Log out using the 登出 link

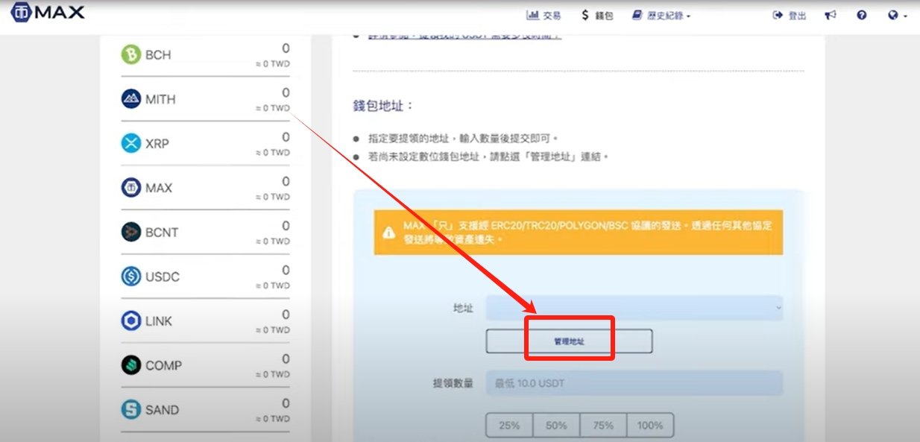coord(790,15)
